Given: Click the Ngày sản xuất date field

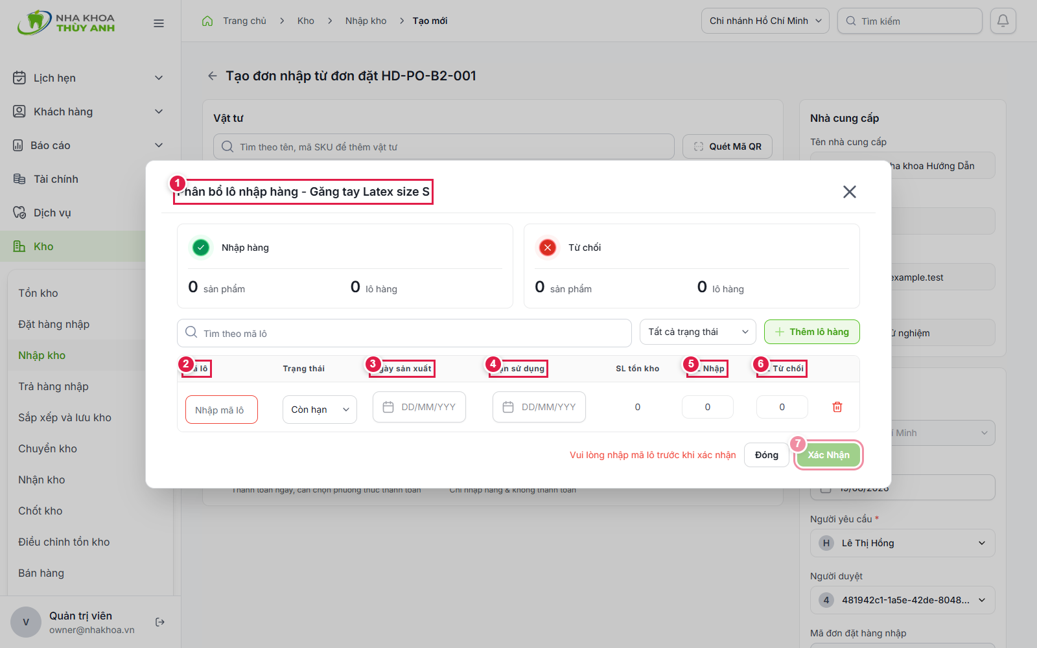Looking at the screenshot, I should coord(419,407).
